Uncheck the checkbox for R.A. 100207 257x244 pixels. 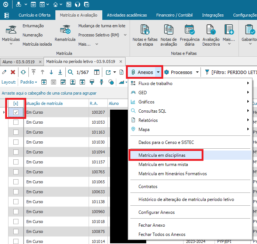click(16, 112)
